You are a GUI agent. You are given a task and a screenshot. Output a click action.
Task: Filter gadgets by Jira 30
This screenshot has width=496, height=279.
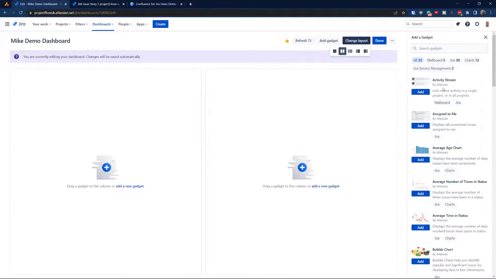[x=455, y=60]
